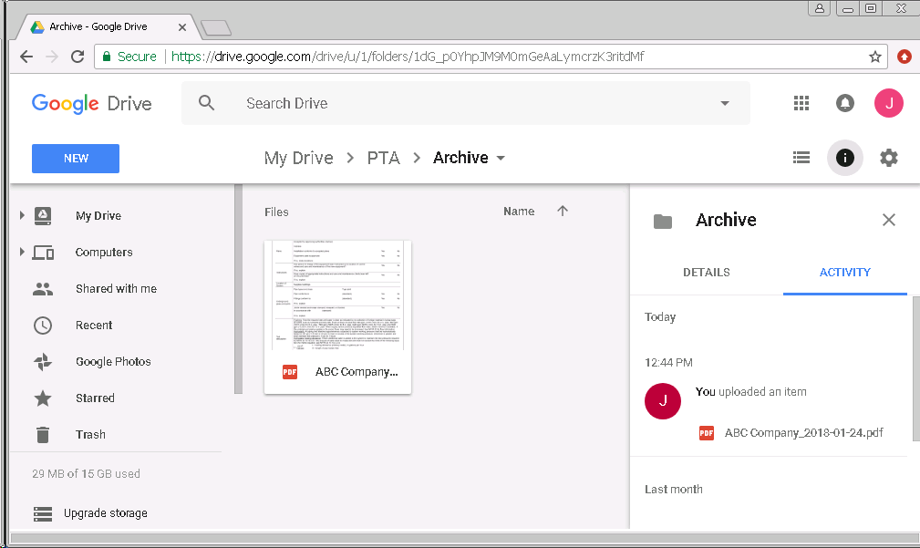Open search options dropdown arrow
Screen dimensions: 920x548
pyautogui.click(x=724, y=103)
